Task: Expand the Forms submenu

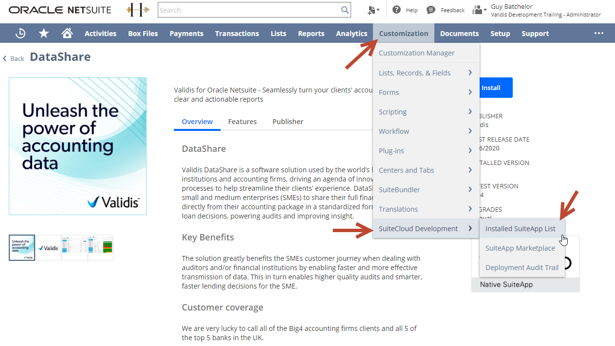Action: (x=427, y=92)
